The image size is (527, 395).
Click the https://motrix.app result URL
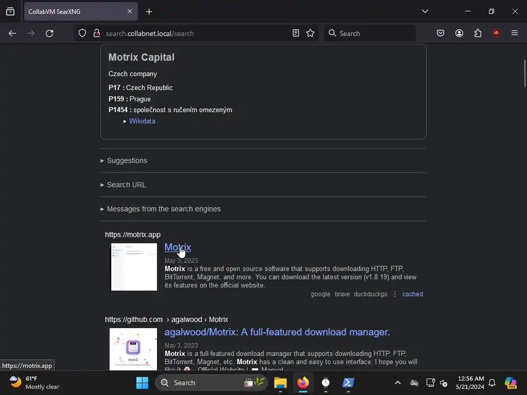pyautogui.click(x=133, y=235)
